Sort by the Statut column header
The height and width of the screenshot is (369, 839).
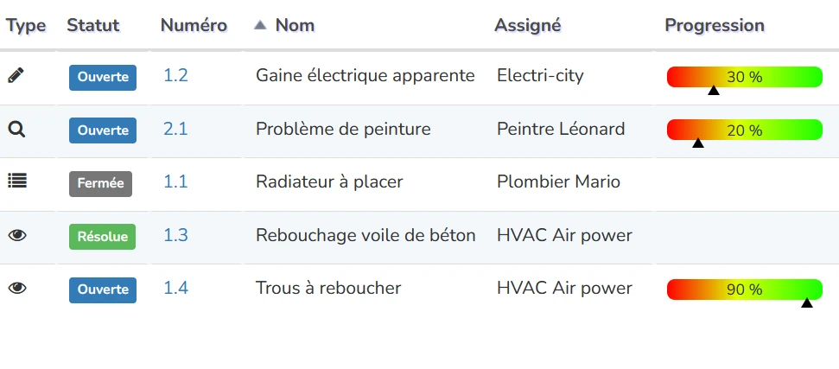point(93,25)
